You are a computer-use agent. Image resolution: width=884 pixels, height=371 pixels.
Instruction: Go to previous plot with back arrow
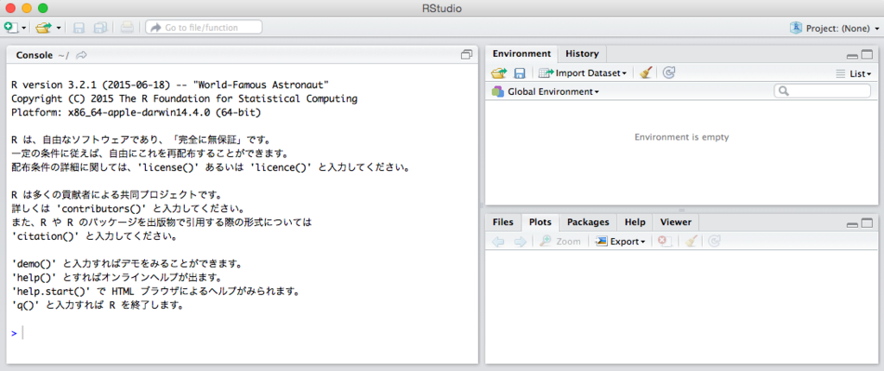[498, 242]
